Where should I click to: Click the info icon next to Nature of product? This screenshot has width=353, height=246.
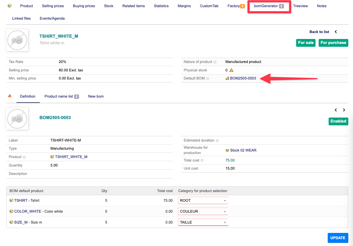pyautogui.click(x=215, y=62)
